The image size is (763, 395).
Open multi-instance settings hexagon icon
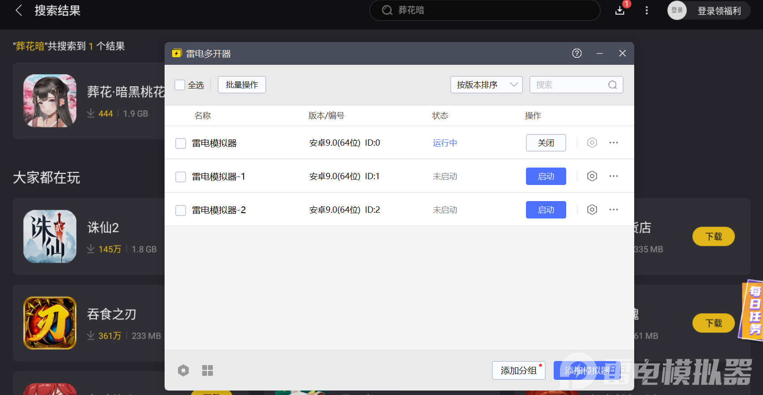(x=183, y=370)
